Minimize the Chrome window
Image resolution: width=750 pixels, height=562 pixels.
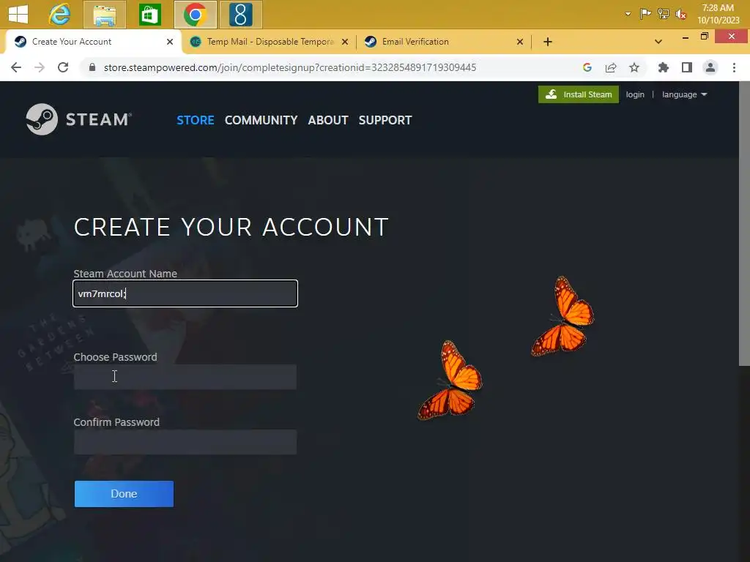coord(685,37)
